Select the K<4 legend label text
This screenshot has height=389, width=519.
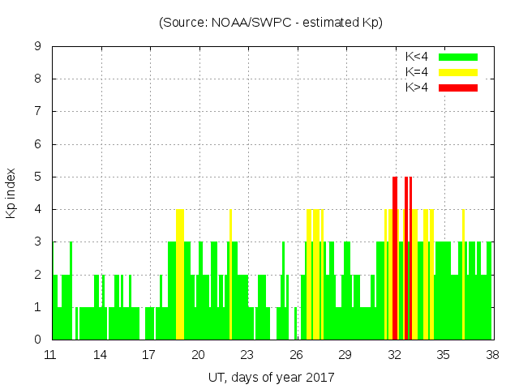[418, 57]
